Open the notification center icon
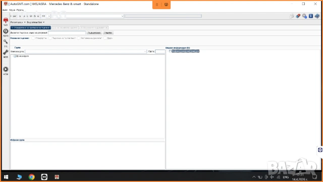323x182 pixels. [314, 177]
